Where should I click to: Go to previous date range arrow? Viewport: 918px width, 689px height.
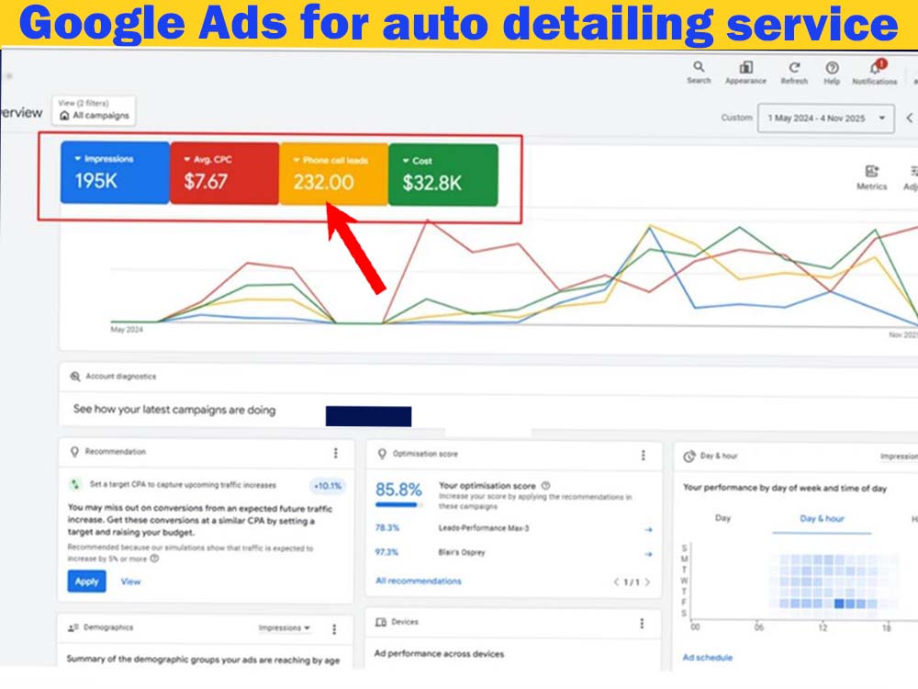pos(910,118)
